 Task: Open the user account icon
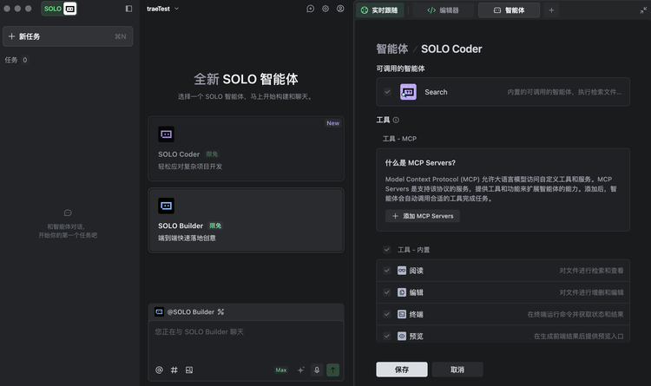pyautogui.click(x=340, y=9)
